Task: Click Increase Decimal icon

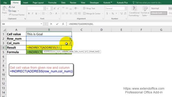Action: click(x=121, y=13)
